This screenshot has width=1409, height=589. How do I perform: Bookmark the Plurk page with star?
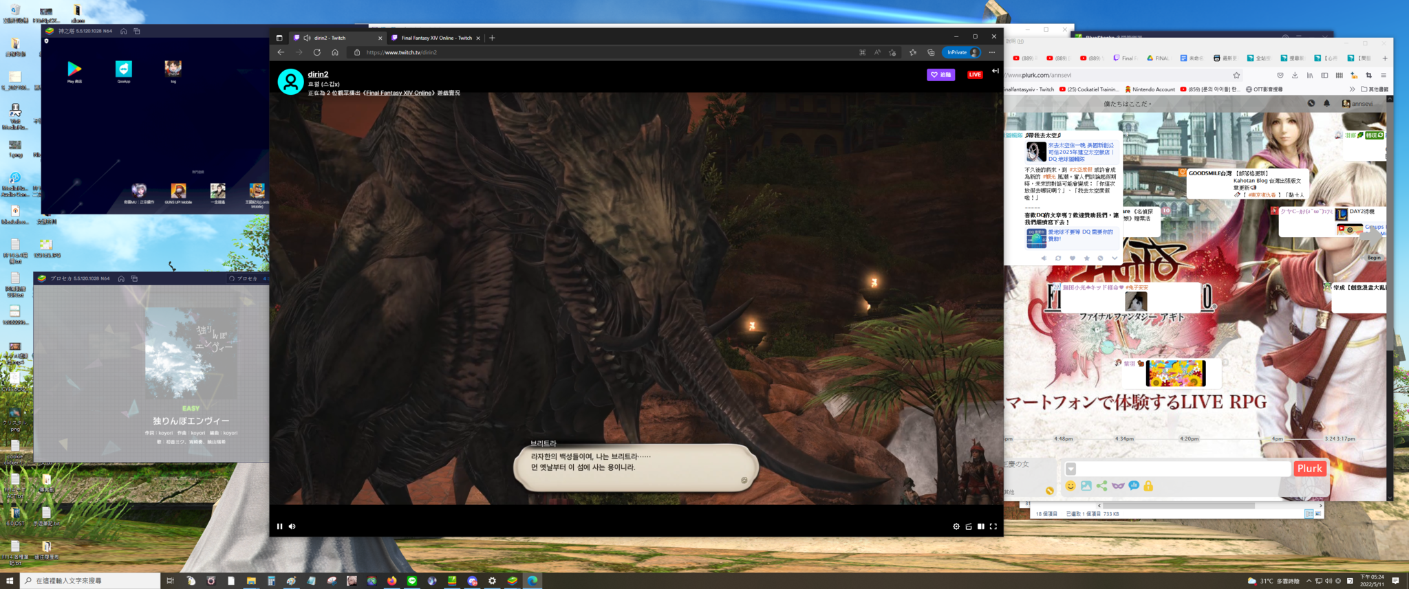click(1236, 76)
